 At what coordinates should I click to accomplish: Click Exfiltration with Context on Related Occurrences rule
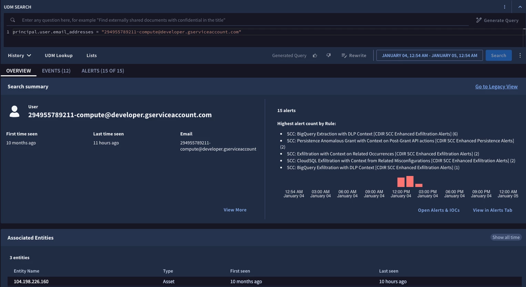click(x=383, y=154)
